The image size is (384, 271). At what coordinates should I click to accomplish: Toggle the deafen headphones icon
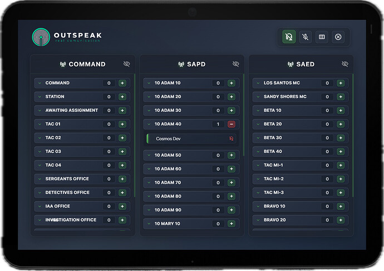click(x=289, y=37)
